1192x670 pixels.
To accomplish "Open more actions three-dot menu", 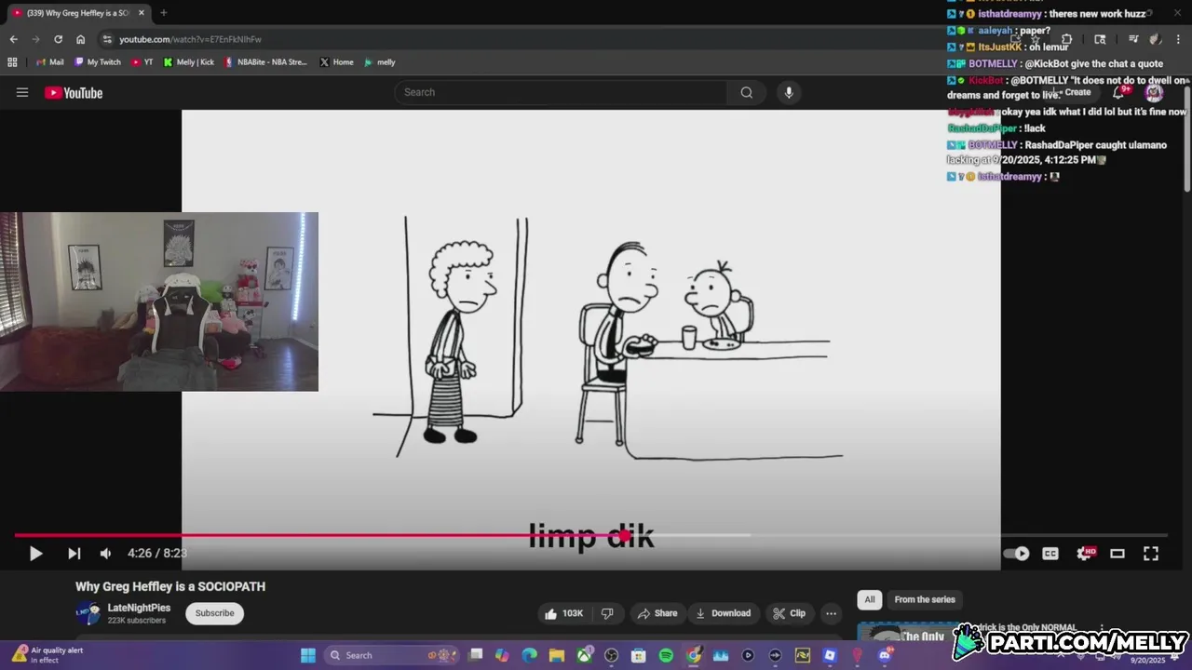I will coord(831,613).
